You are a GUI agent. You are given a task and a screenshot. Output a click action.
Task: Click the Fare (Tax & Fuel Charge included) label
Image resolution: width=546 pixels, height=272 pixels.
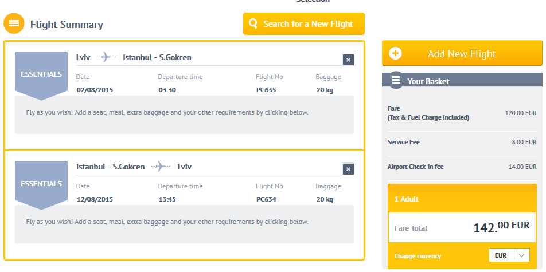428,113
